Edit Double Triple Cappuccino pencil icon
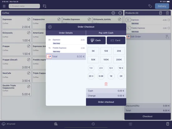The image size is (172, 129). click(x=29, y=87)
